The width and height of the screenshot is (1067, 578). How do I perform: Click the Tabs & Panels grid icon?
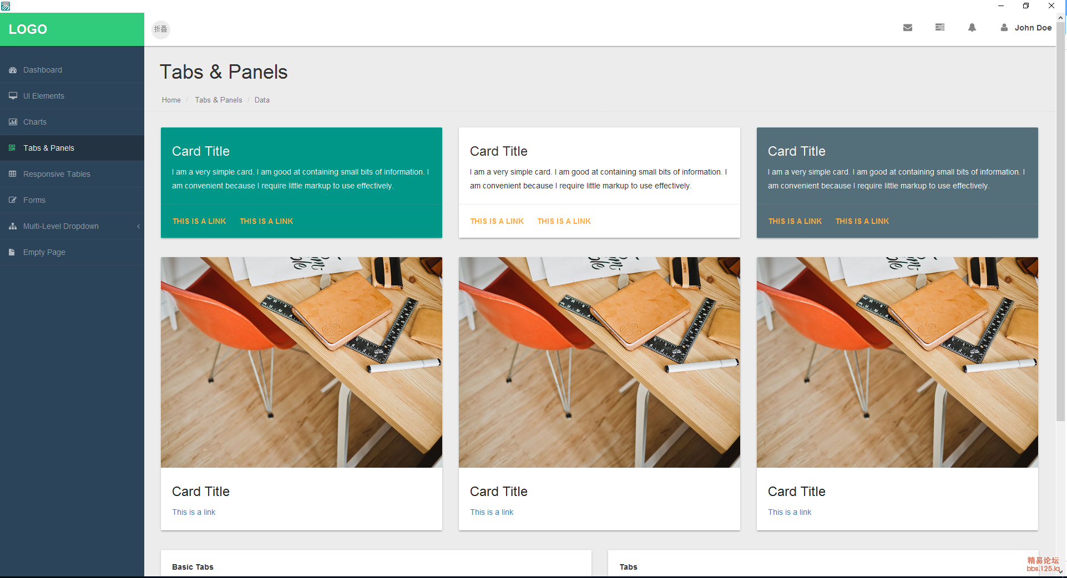[12, 148]
